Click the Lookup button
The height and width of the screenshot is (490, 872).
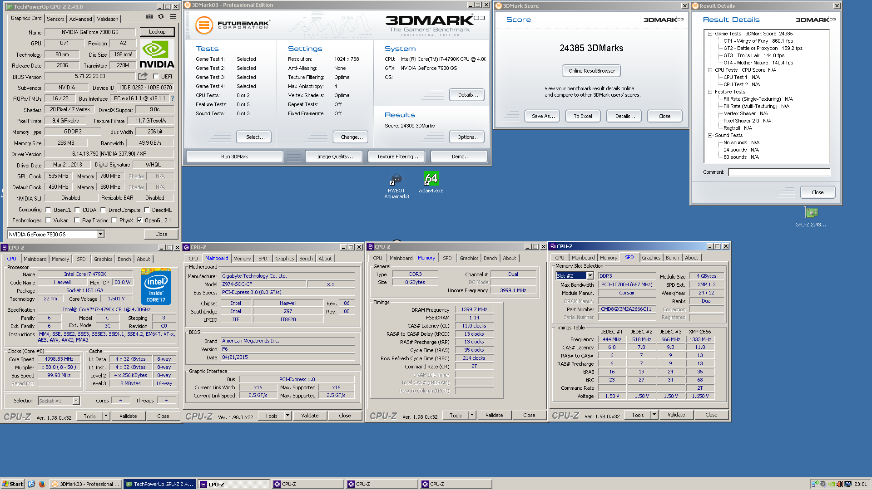click(157, 32)
